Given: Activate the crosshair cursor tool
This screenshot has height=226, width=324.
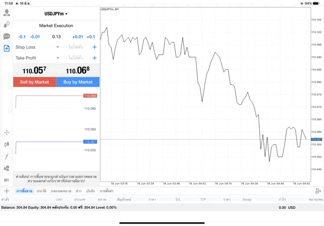Looking at the screenshot, I should point(7,132).
